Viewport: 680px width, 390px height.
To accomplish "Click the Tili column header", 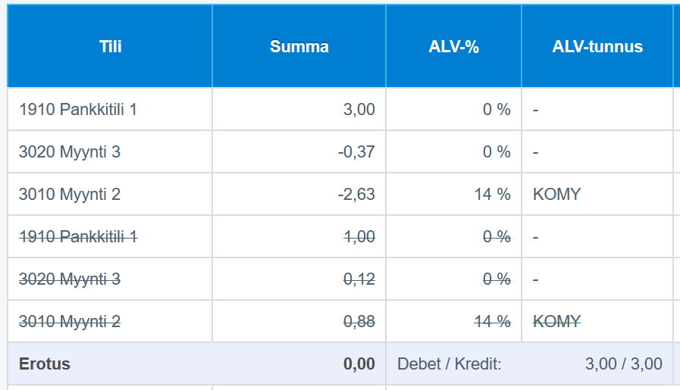I will 110,47.
